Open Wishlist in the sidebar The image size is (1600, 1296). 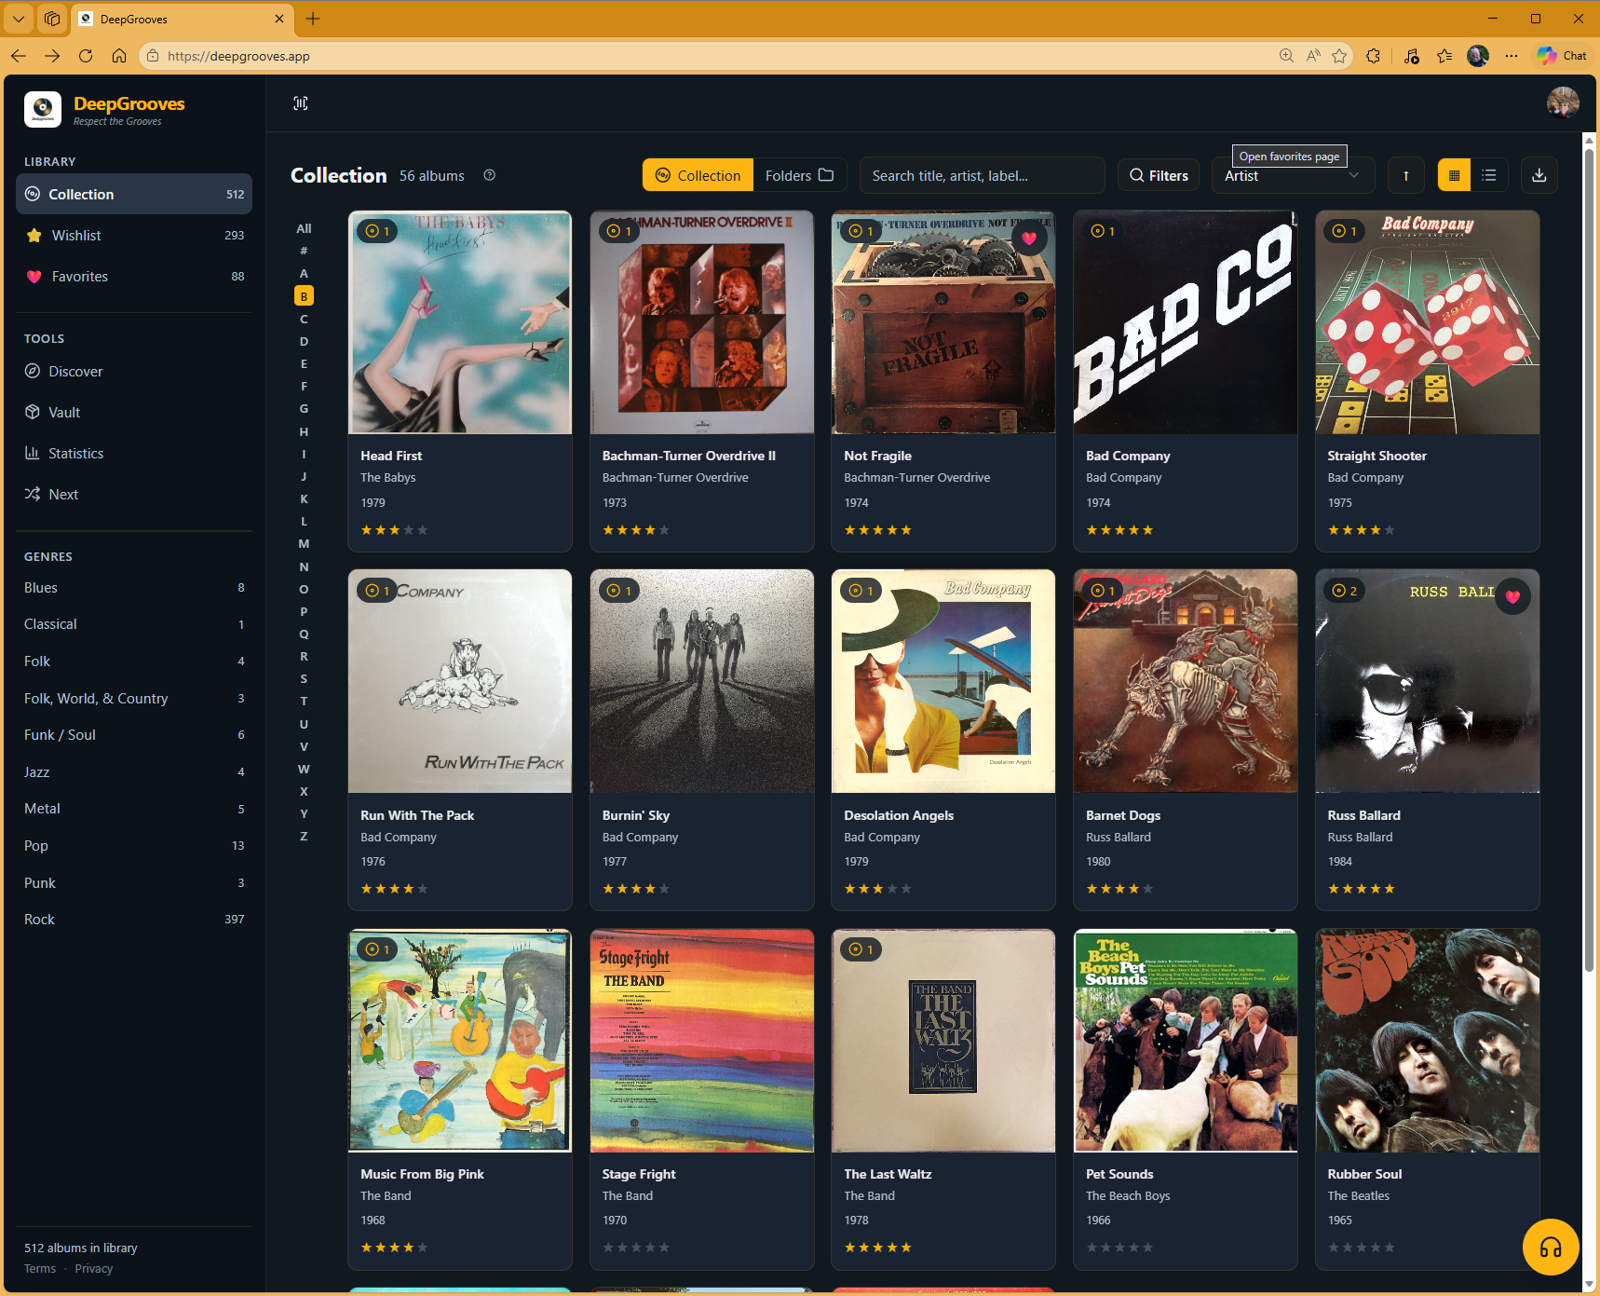click(x=134, y=235)
